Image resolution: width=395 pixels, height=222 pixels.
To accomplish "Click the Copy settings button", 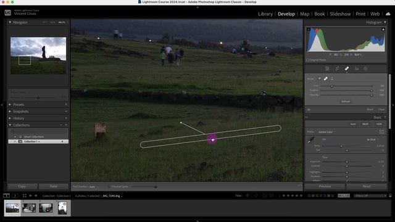I will 22,186.
